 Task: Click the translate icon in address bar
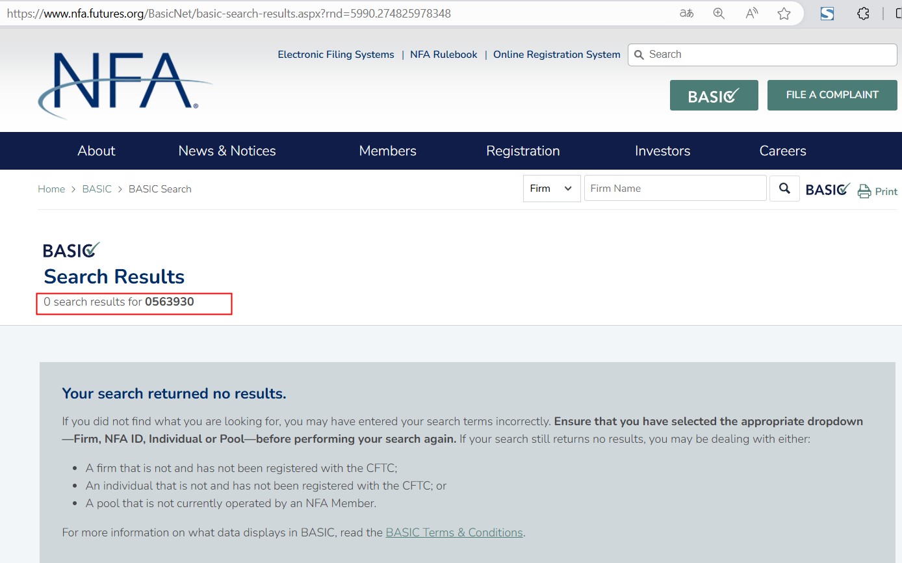pos(686,14)
